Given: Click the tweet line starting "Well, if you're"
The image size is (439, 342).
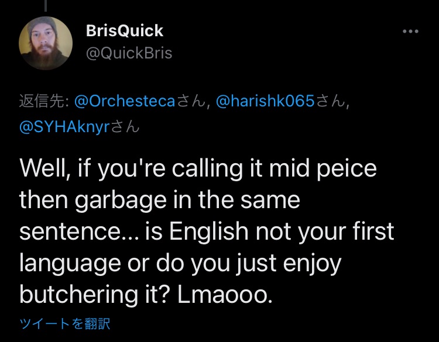Looking at the screenshot, I should (x=198, y=169).
